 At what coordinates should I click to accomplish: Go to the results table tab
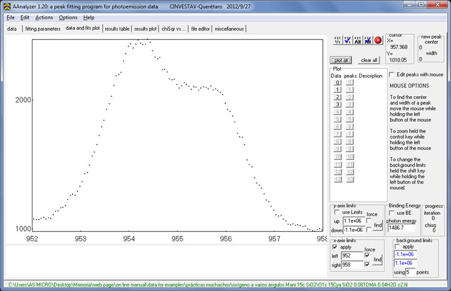(117, 29)
